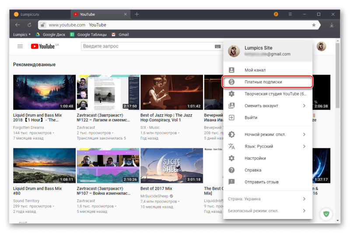This screenshot has height=233, width=350.
Task: Click the night mode brightness icon
Action: 231,134
